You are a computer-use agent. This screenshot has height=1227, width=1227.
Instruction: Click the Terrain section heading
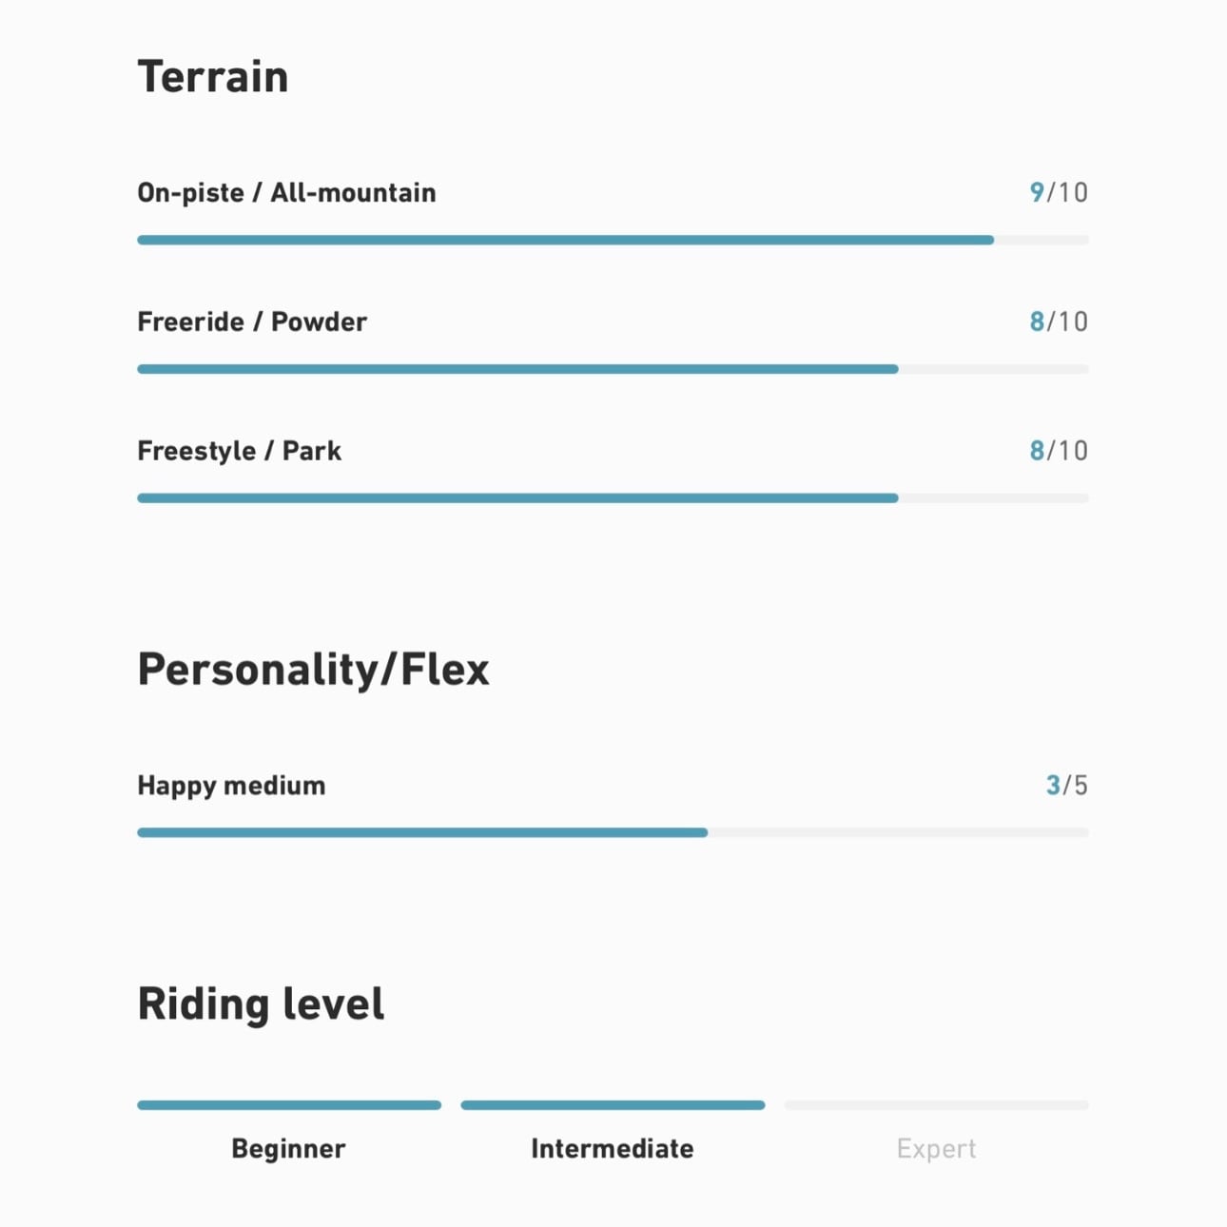[x=213, y=77]
